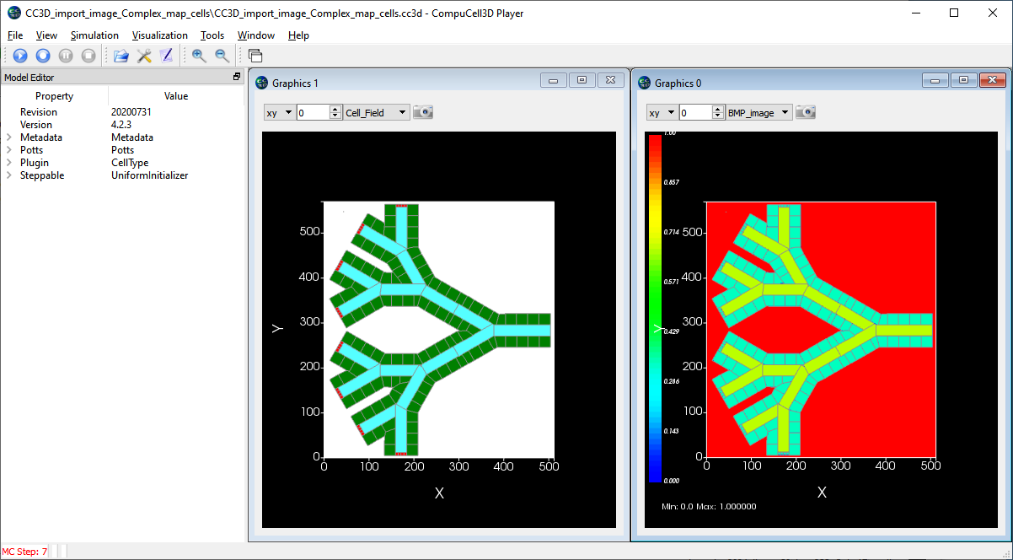Viewport: 1013px width, 560px height.
Task: Expand the Metadata tree row
Action: (9, 137)
